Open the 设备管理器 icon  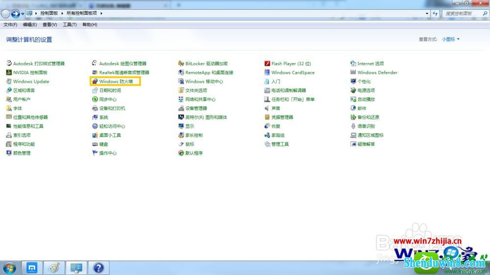pos(181,108)
